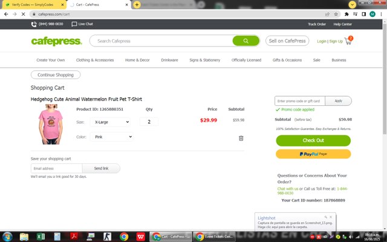
Task: Open Help Center link
Action: [343, 24]
